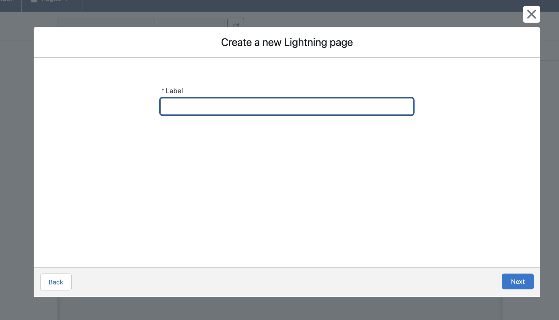The image size is (559, 320).
Task: Close the new Lightning page dialog
Action: click(x=531, y=14)
